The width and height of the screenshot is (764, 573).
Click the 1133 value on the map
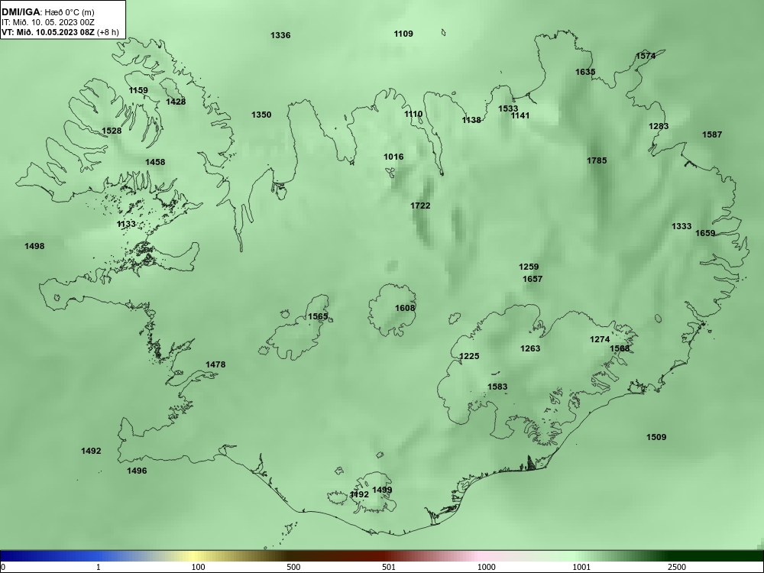point(126,224)
